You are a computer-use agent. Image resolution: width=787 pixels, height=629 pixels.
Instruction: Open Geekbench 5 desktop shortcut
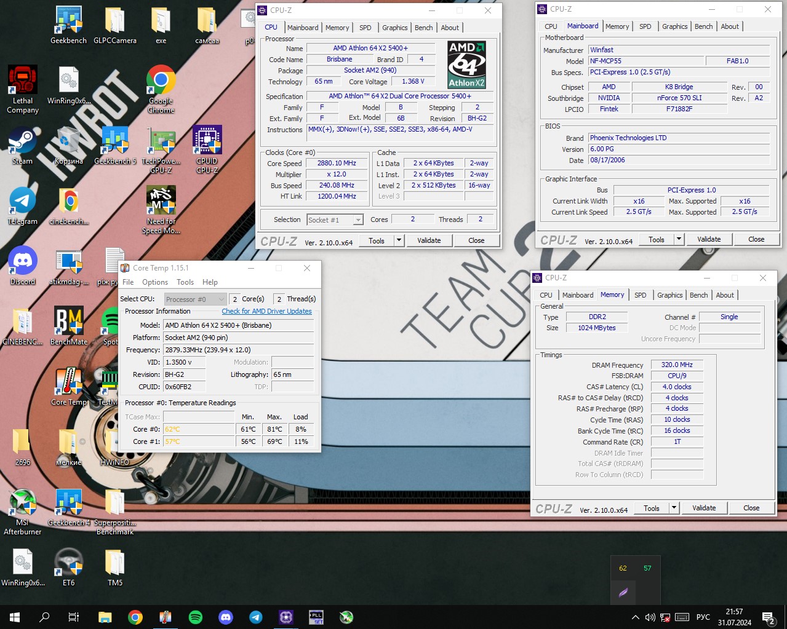pos(115,145)
